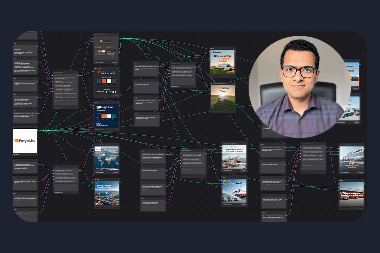Select the FreightLine logo source image

pos(25,141)
